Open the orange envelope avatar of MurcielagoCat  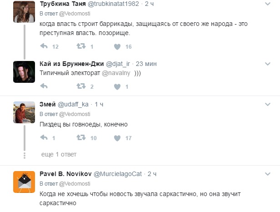pos(24,182)
